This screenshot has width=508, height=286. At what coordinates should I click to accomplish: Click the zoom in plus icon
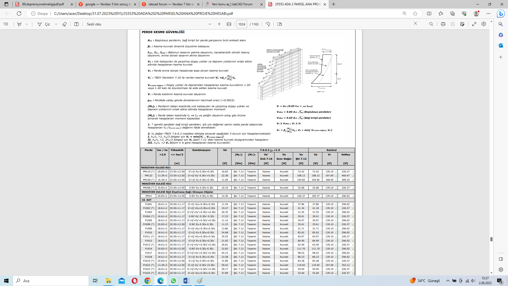pyautogui.click(x=219, y=24)
